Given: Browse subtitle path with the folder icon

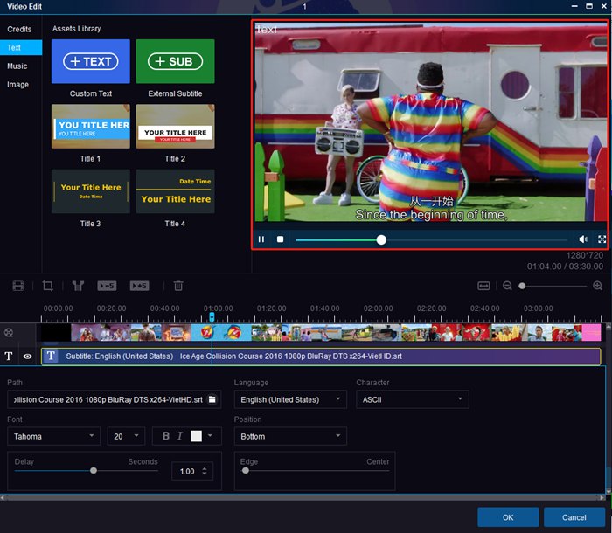Looking at the screenshot, I should [x=212, y=399].
